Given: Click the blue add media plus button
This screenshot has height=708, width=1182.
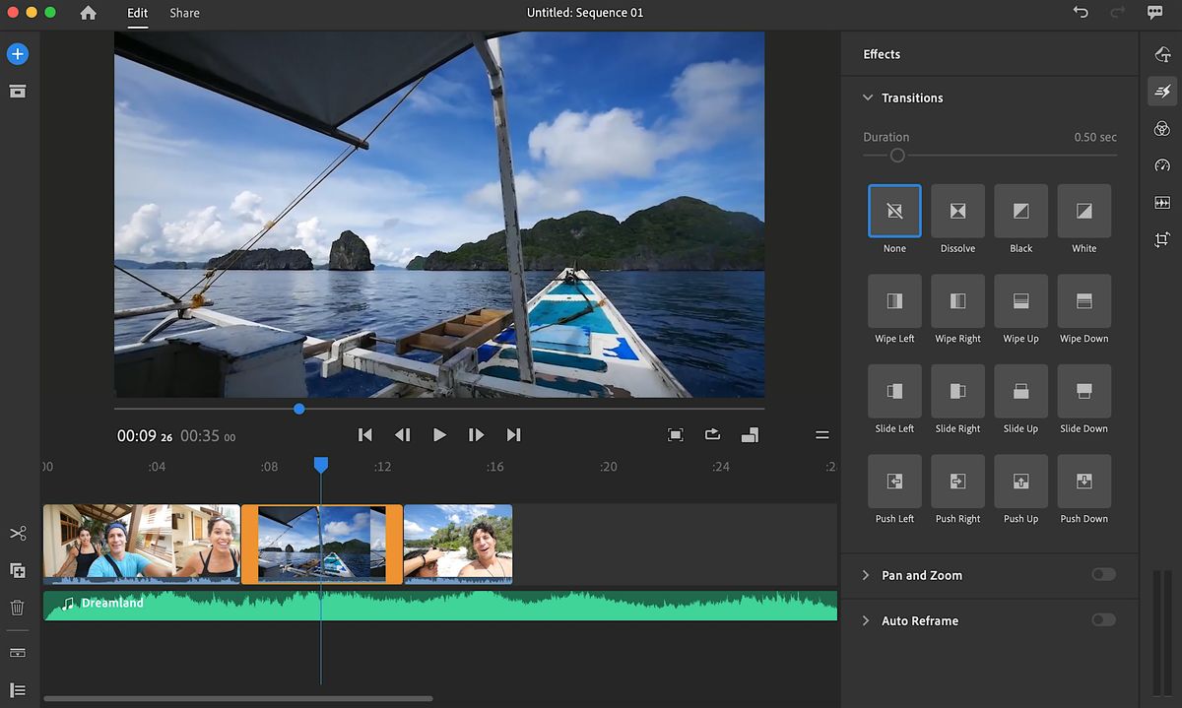Looking at the screenshot, I should (18, 54).
